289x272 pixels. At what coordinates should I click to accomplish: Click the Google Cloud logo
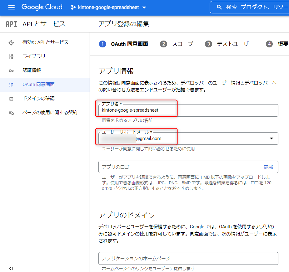point(42,7)
